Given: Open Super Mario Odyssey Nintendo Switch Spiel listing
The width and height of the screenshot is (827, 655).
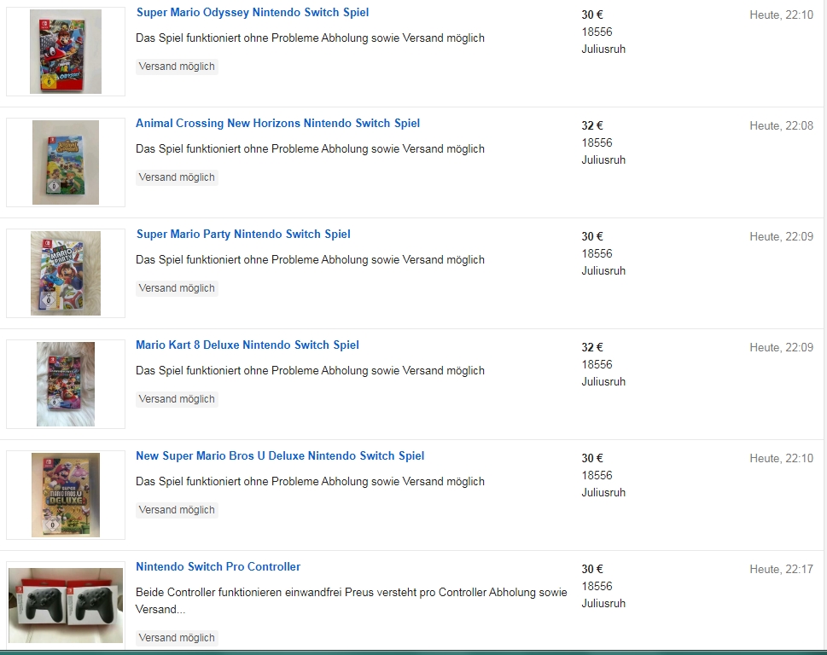Looking at the screenshot, I should [252, 13].
